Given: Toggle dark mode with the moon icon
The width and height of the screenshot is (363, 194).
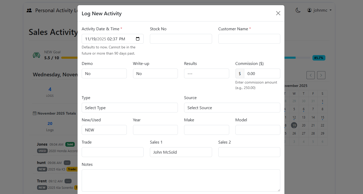Looking at the screenshot, I should tap(298, 10).
